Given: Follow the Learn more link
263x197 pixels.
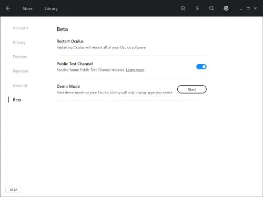Looking at the screenshot, I should point(135,70).
